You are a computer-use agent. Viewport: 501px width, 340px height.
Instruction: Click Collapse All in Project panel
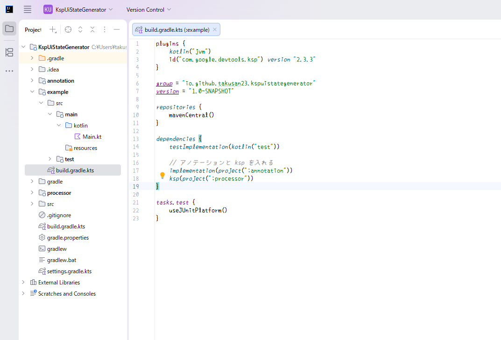point(92,29)
